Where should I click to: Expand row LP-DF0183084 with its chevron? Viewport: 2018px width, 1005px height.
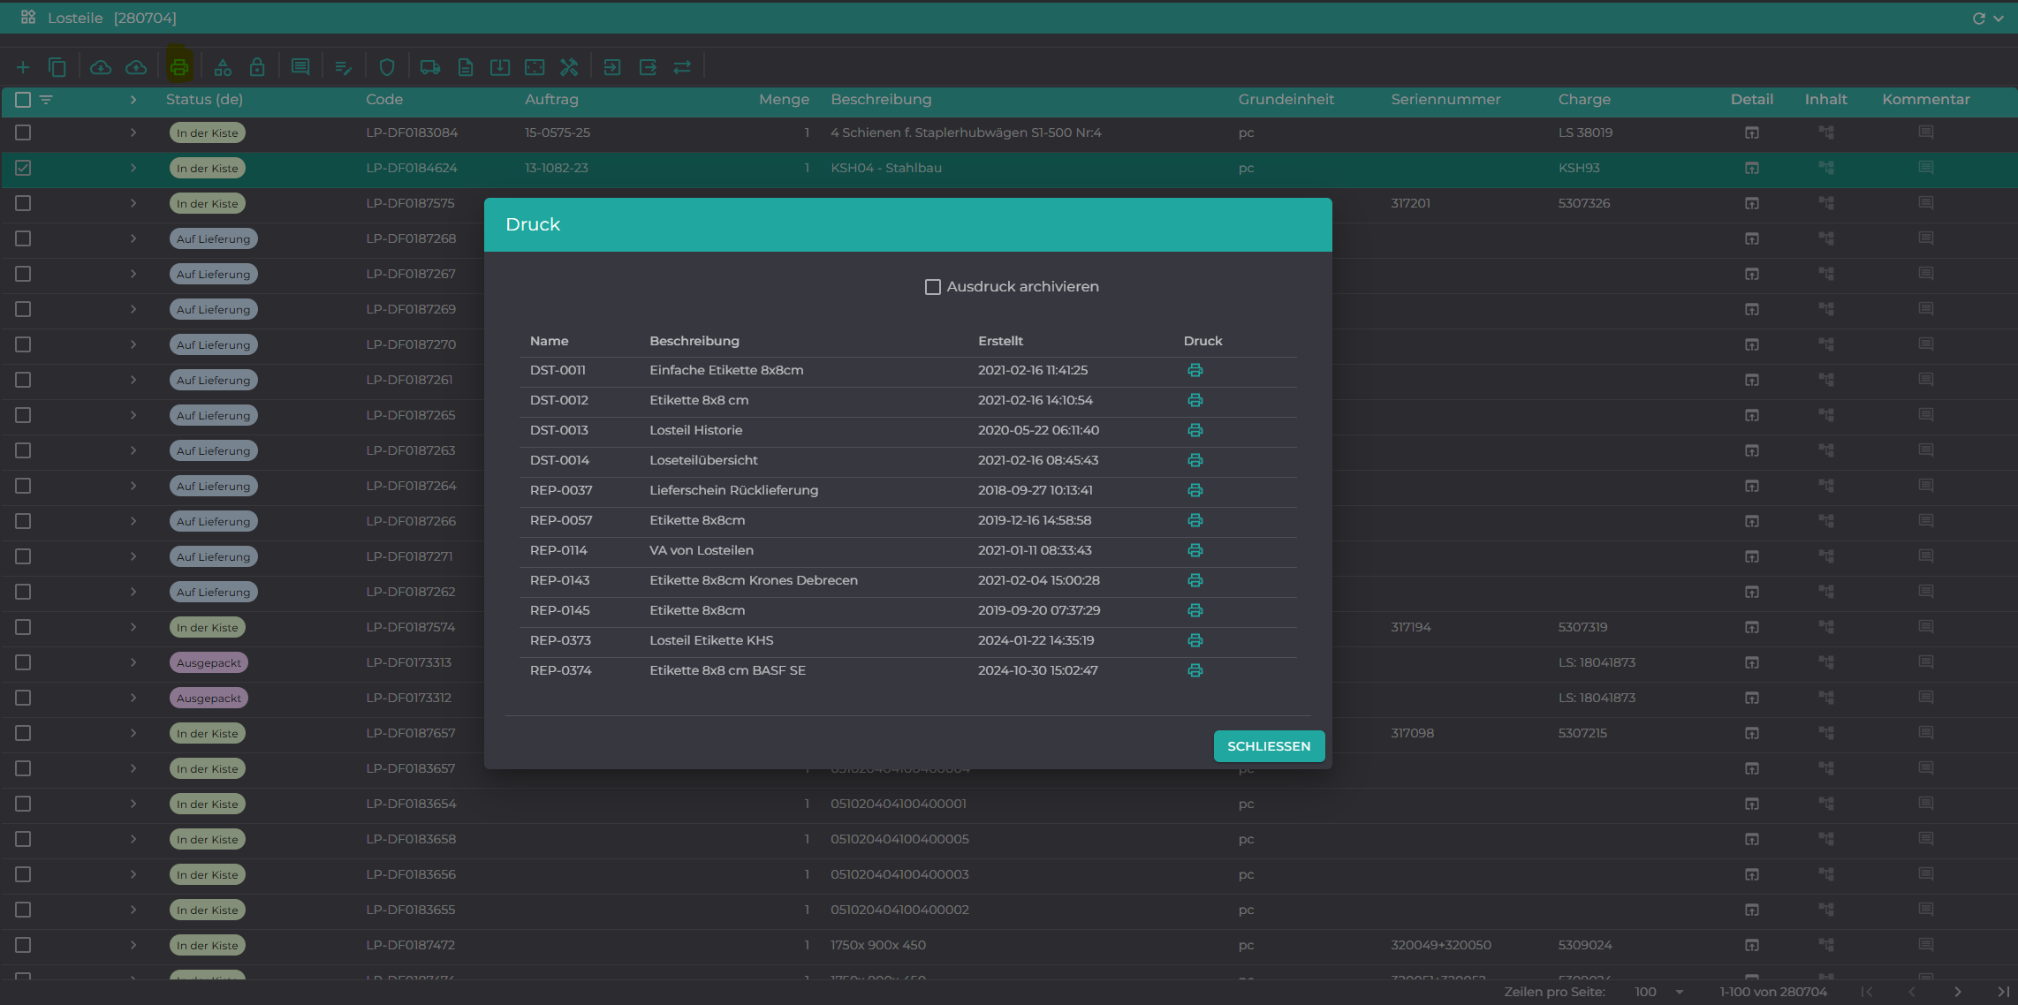pyautogui.click(x=133, y=132)
